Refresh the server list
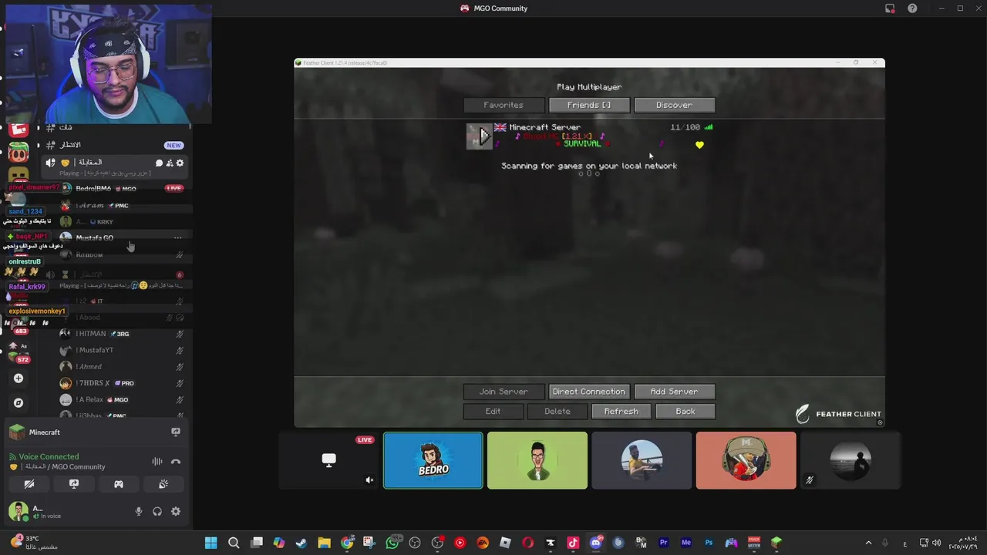 click(621, 412)
